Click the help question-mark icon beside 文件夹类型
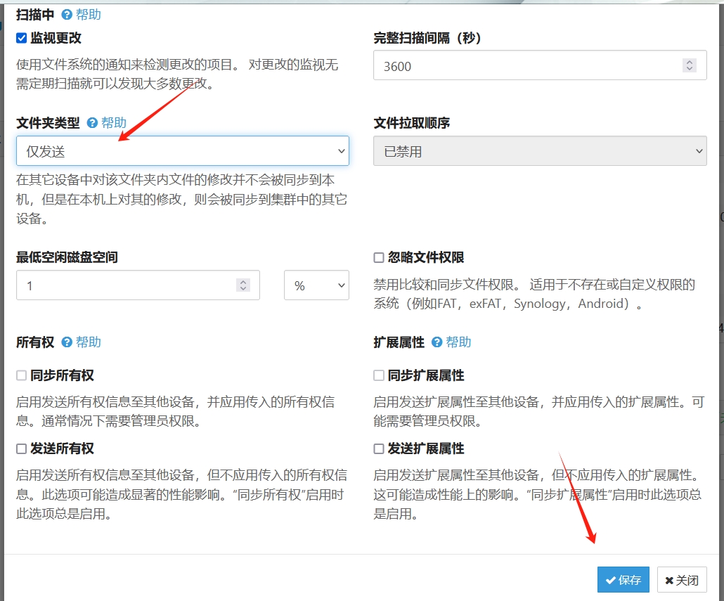 (x=91, y=122)
